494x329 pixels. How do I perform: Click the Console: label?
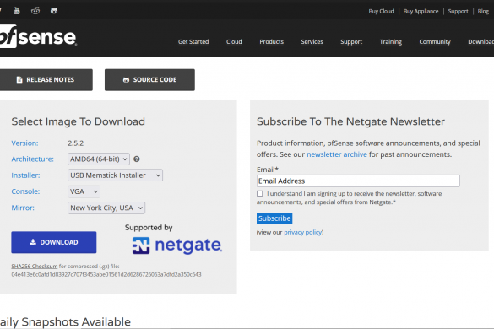(x=25, y=191)
